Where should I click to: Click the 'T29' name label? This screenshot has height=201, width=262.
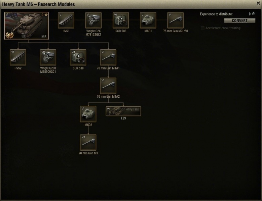[123, 118]
